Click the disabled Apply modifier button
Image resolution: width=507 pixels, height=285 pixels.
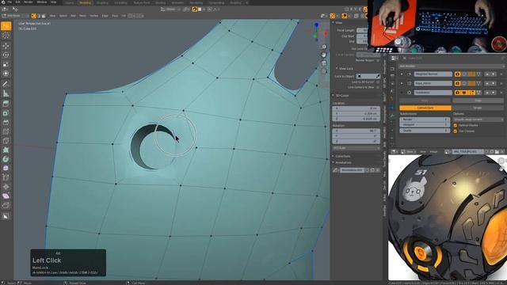tap(425, 101)
